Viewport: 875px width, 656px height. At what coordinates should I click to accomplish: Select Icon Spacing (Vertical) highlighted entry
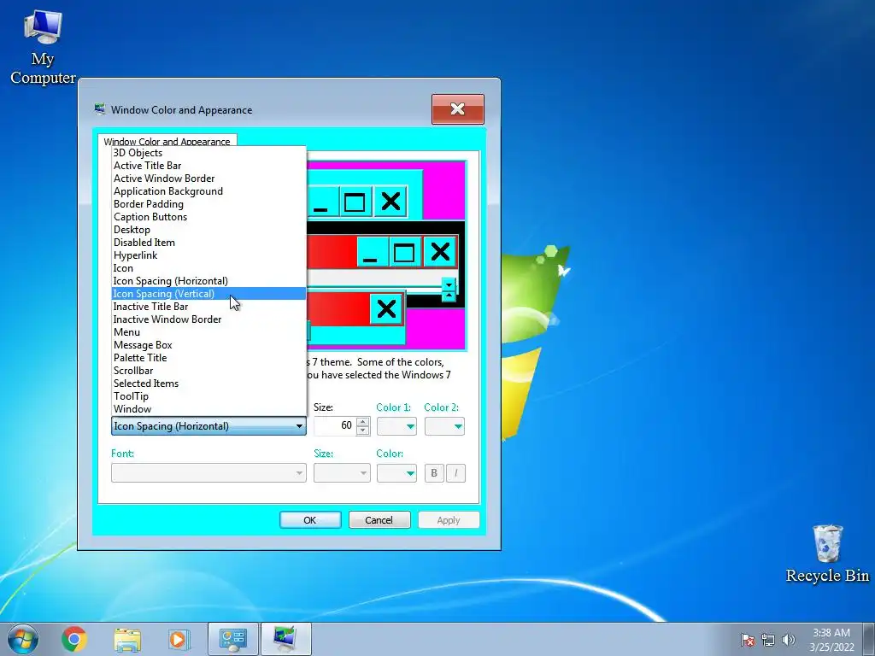click(x=208, y=294)
